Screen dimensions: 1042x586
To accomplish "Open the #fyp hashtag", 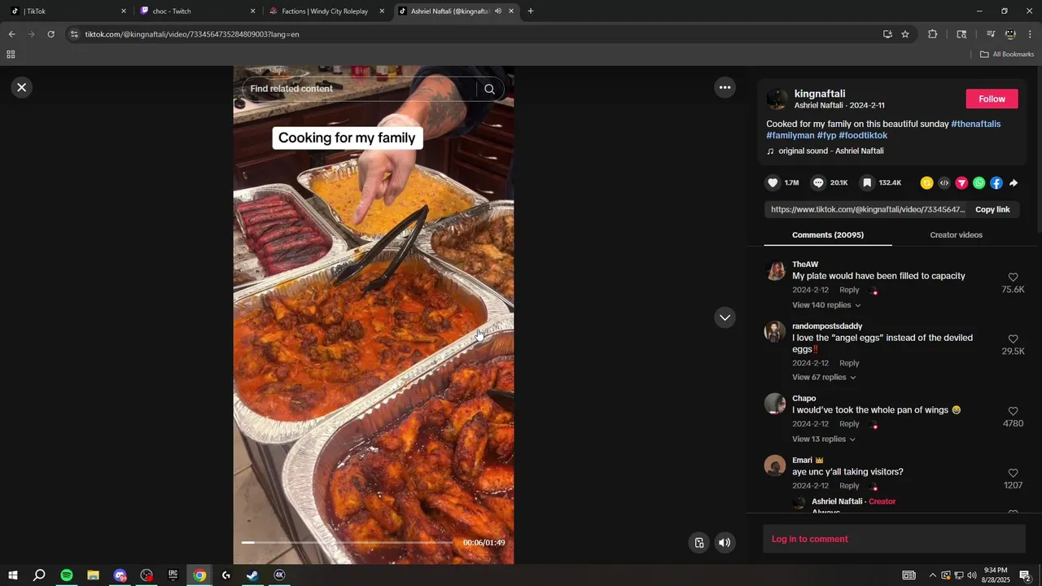I will click(826, 135).
